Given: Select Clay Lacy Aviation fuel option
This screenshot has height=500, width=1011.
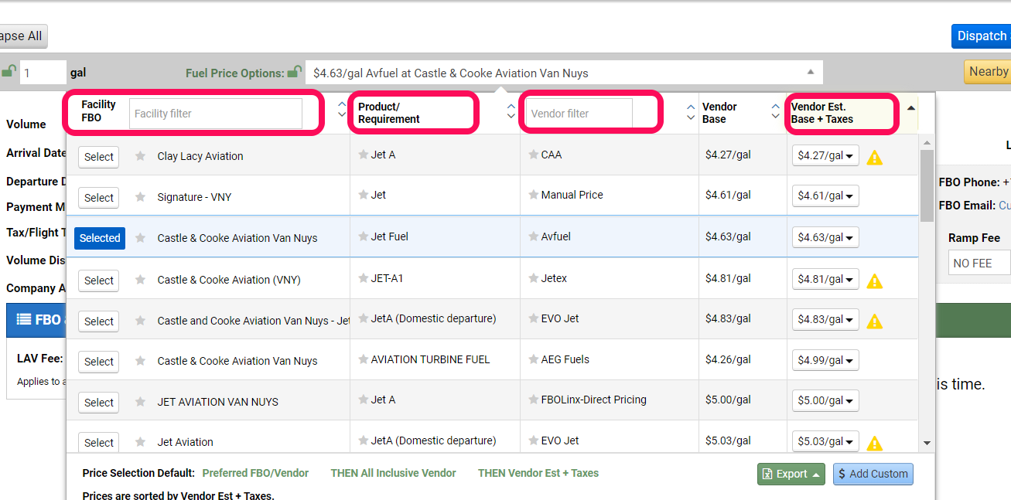Looking at the screenshot, I should click(99, 157).
